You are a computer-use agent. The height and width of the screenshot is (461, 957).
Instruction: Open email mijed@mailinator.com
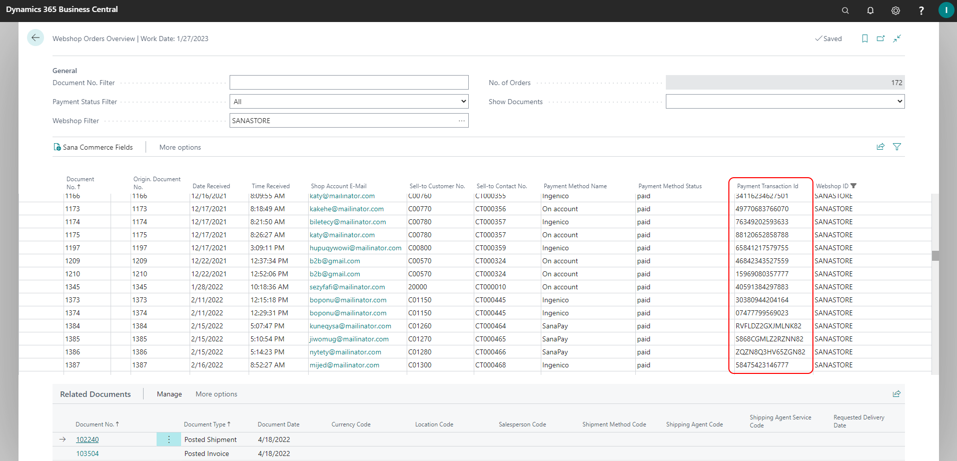click(344, 365)
